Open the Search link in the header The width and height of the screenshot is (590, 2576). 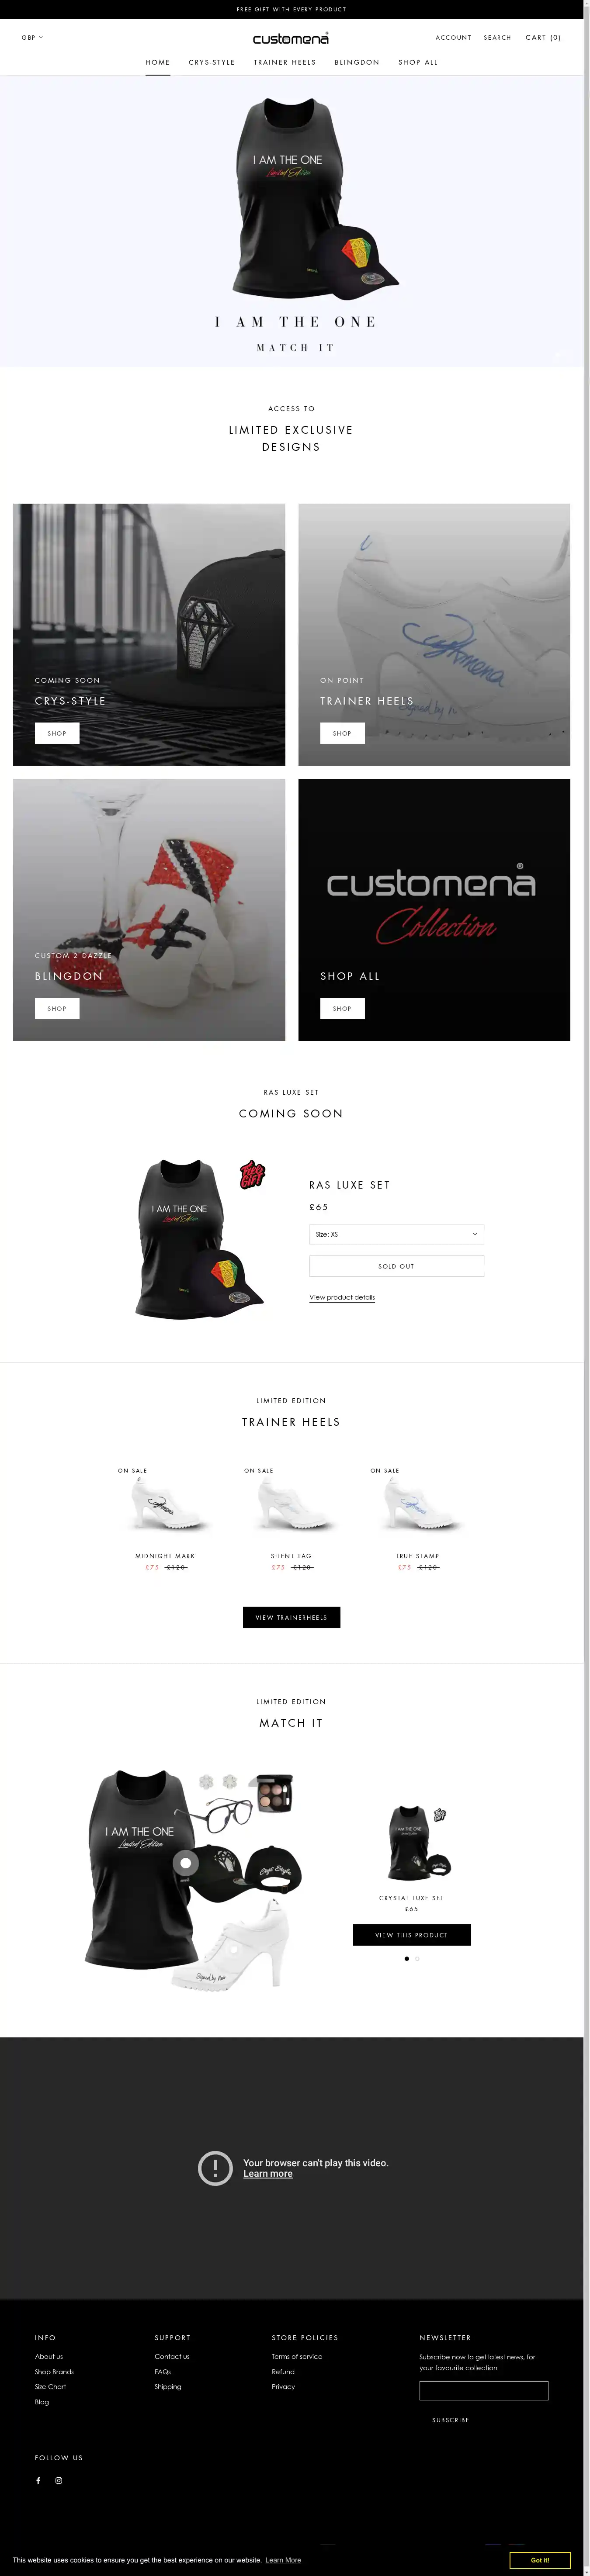497,37
